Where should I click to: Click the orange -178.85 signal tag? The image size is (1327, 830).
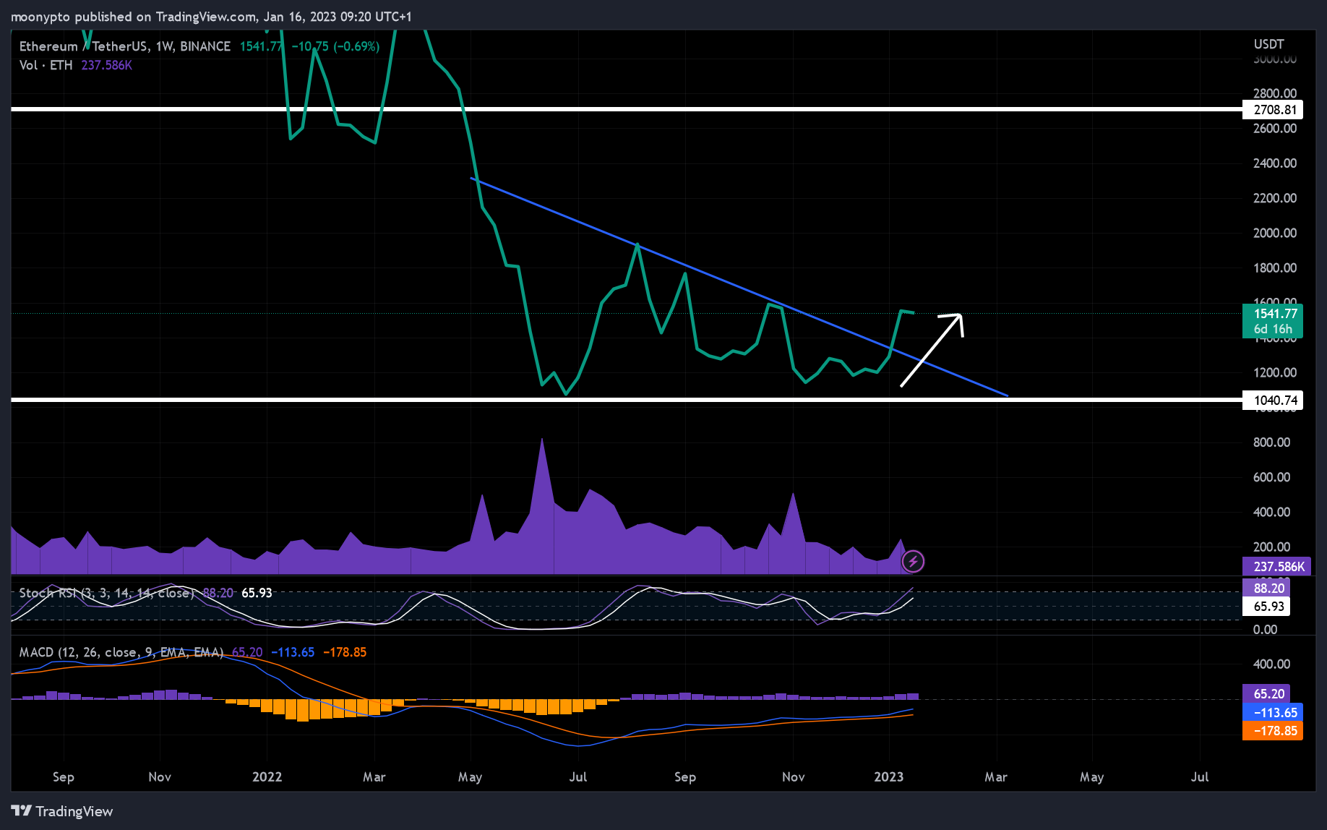[1273, 731]
